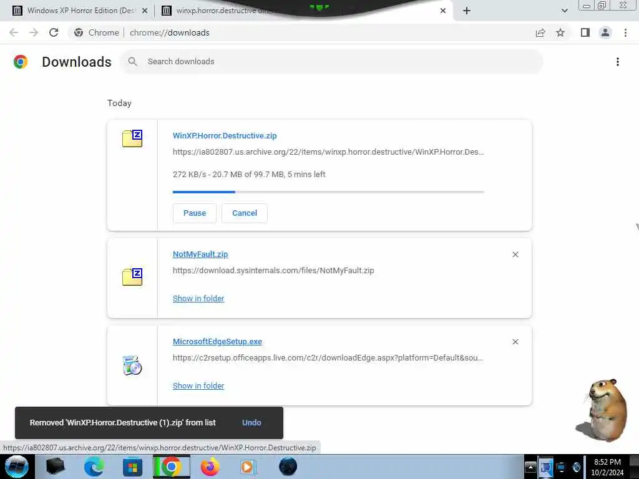Click the zip icon of NotMyFault.zip
Viewport: 639px width, 479px height.
pos(132,277)
